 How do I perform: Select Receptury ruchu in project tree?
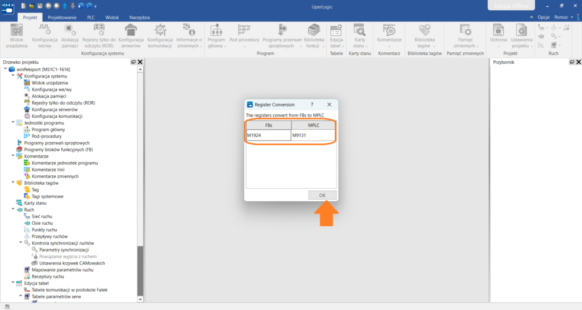(x=48, y=276)
